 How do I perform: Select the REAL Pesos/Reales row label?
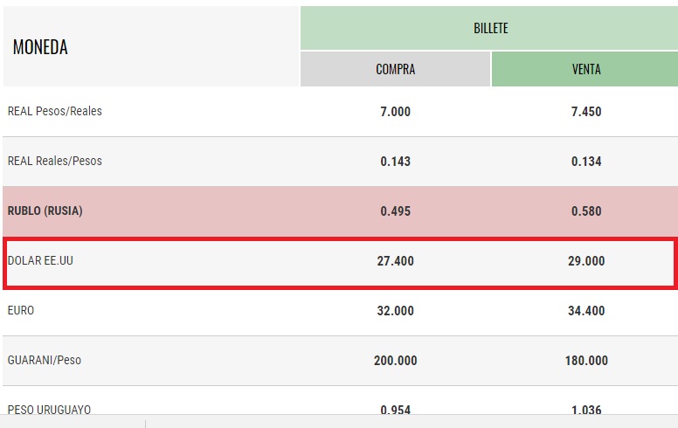coord(55,111)
